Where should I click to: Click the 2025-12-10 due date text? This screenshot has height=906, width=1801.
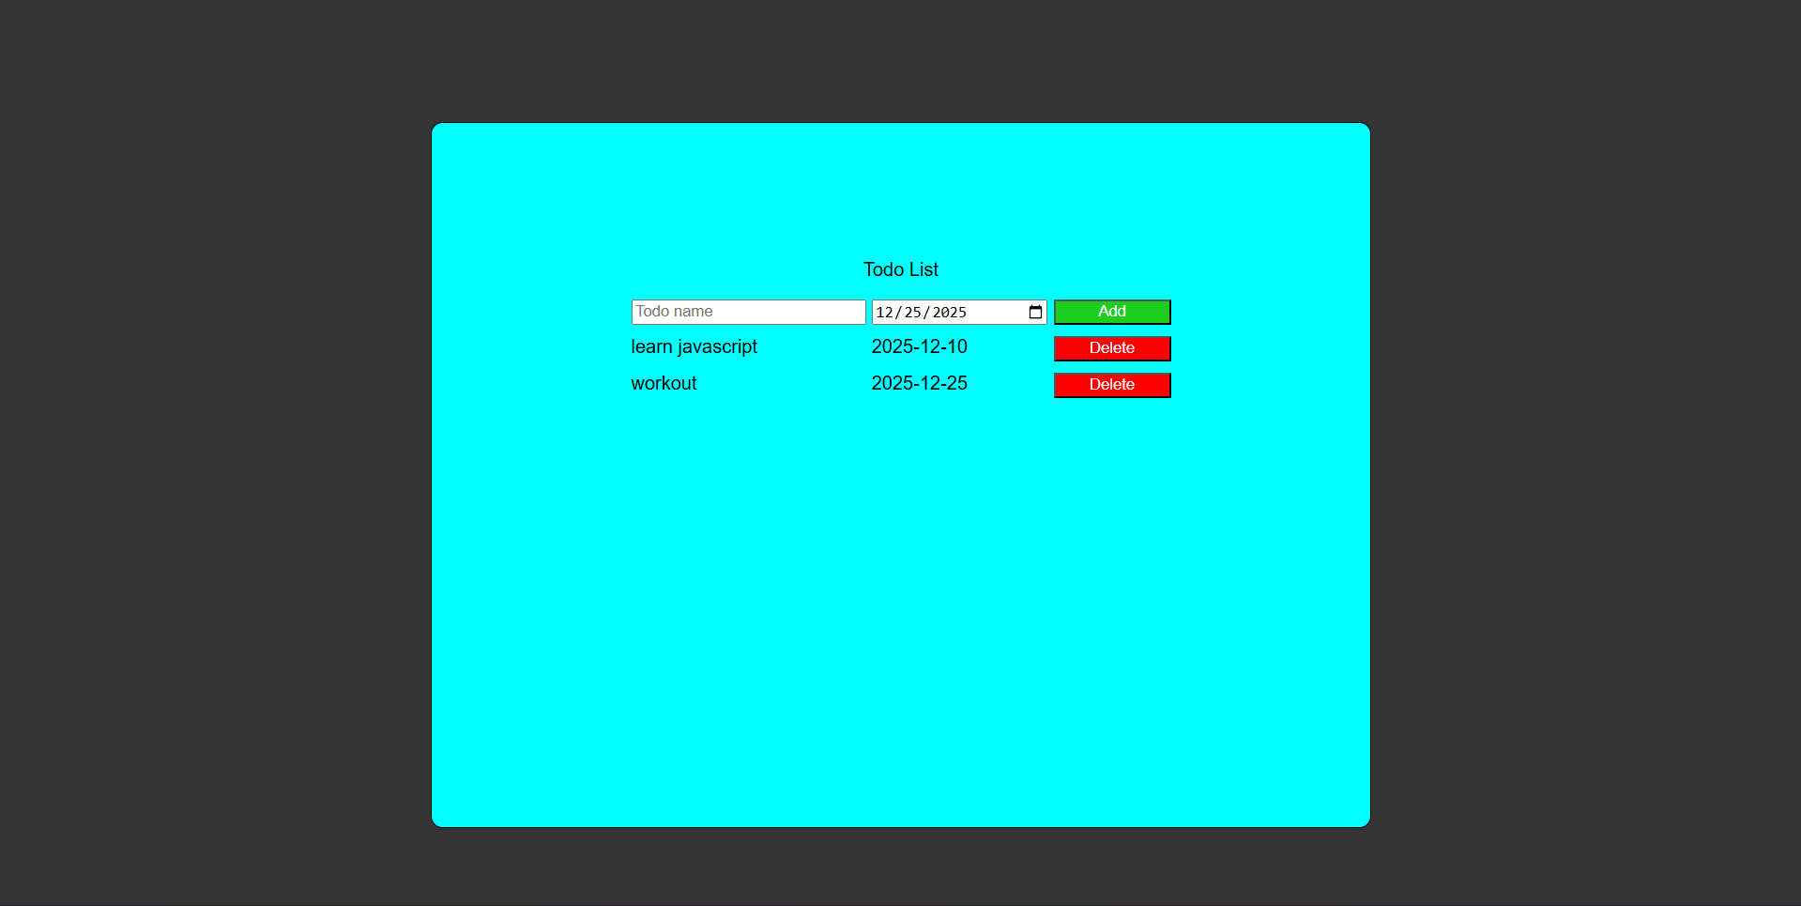tap(919, 346)
